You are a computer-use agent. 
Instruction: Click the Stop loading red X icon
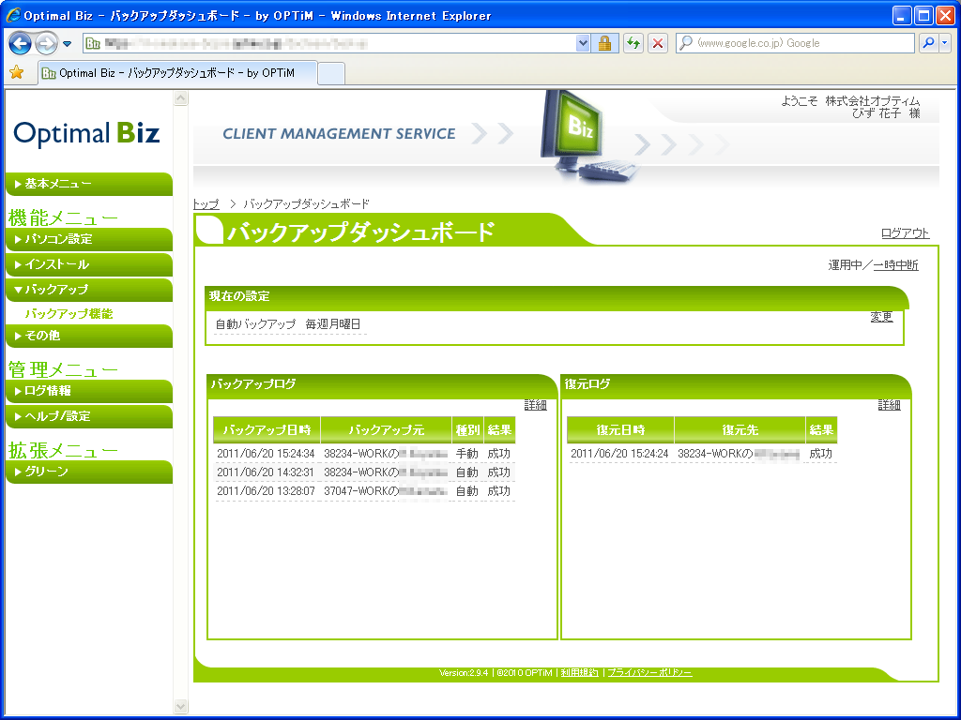658,43
